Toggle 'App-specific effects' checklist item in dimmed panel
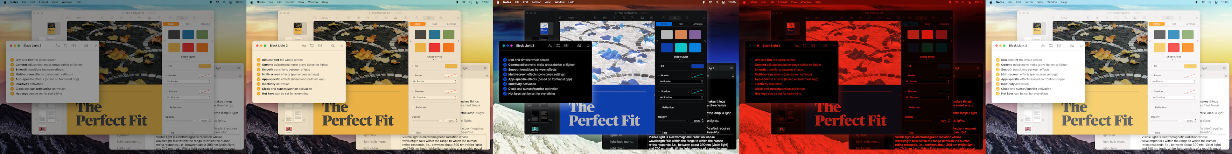1232x154 pixels. pyautogui.click(x=12, y=79)
